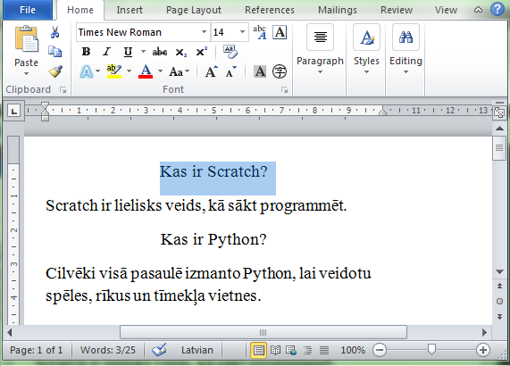510x366 pixels.
Task: Switch to the View tab
Action: [x=446, y=10]
